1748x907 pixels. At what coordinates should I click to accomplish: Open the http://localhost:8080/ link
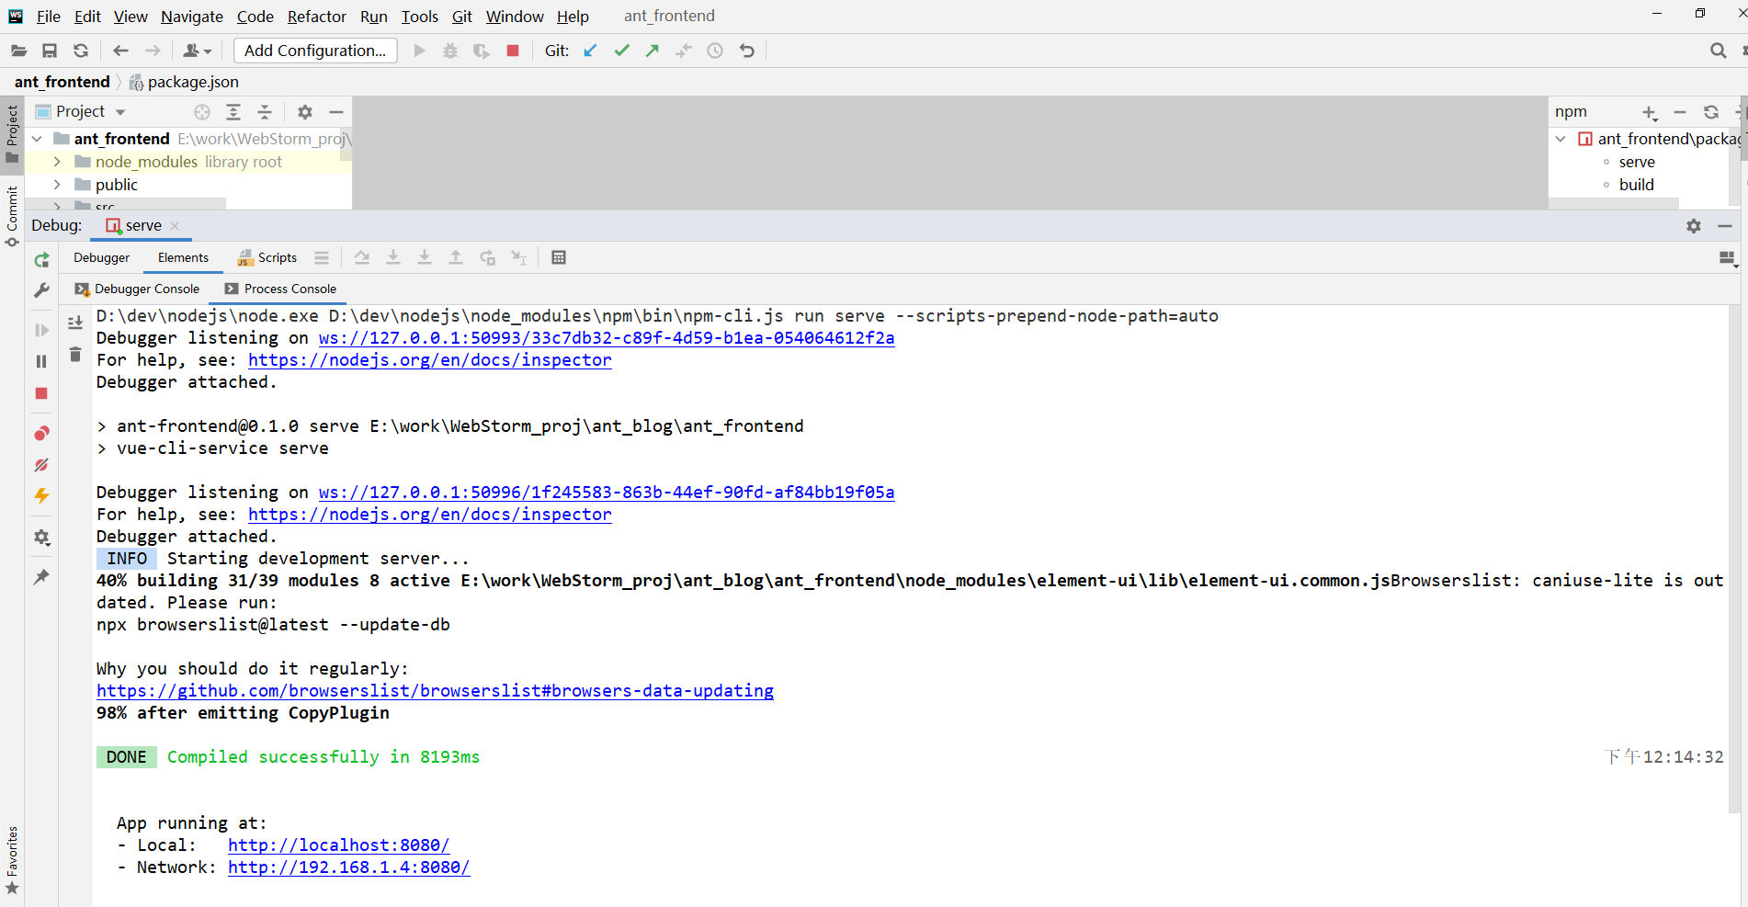(x=338, y=845)
